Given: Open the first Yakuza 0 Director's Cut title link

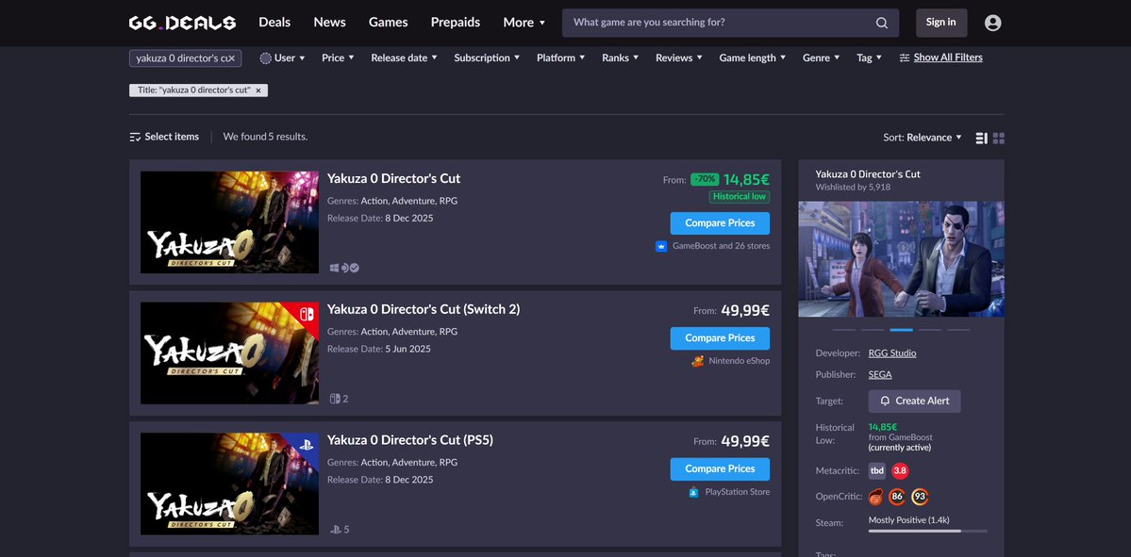Looking at the screenshot, I should [x=393, y=179].
